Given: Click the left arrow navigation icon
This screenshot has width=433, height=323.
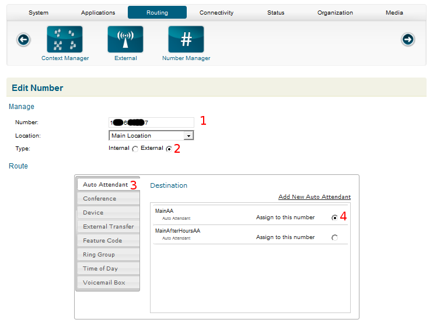Looking at the screenshot, I should [23, 40].
